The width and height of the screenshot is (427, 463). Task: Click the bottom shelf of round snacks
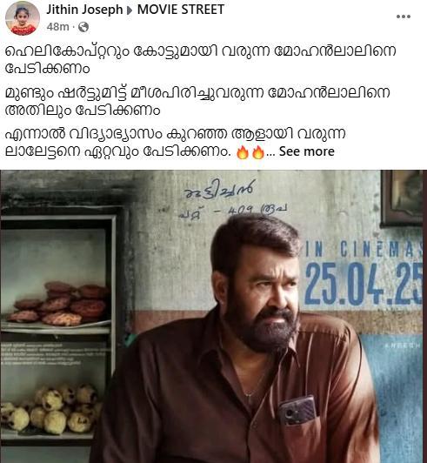51,410
